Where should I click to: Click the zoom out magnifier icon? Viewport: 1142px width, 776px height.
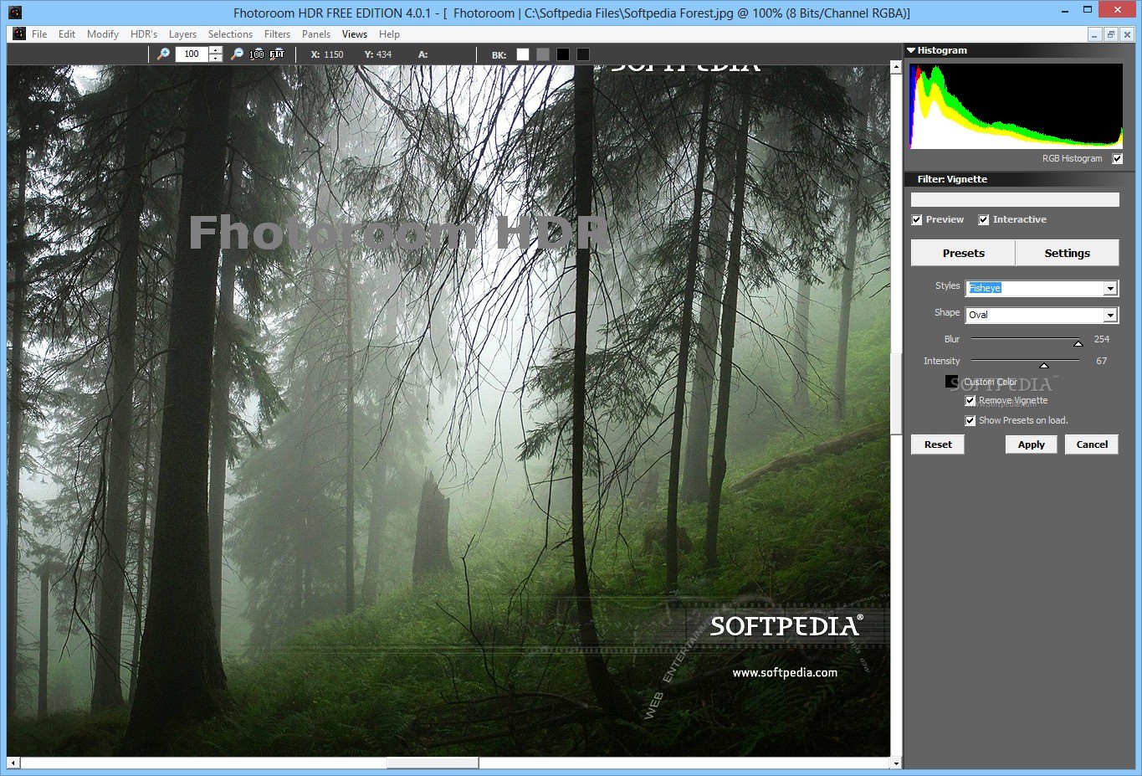[238, 54]
